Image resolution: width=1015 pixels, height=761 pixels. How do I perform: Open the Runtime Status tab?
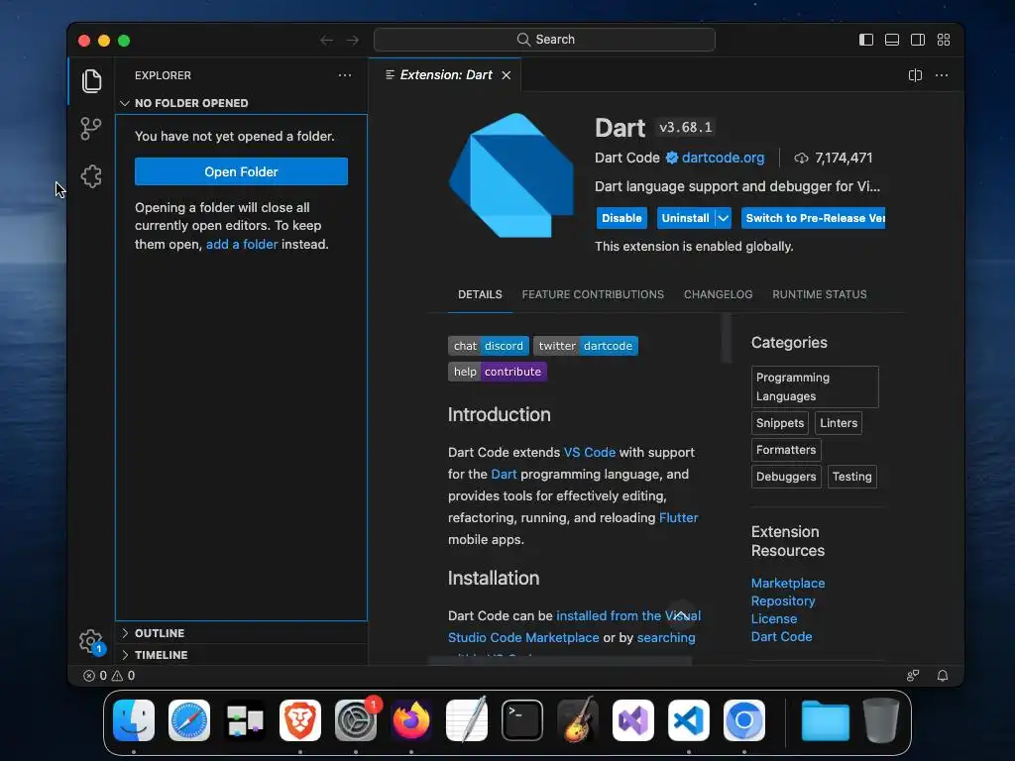[820, 294]
